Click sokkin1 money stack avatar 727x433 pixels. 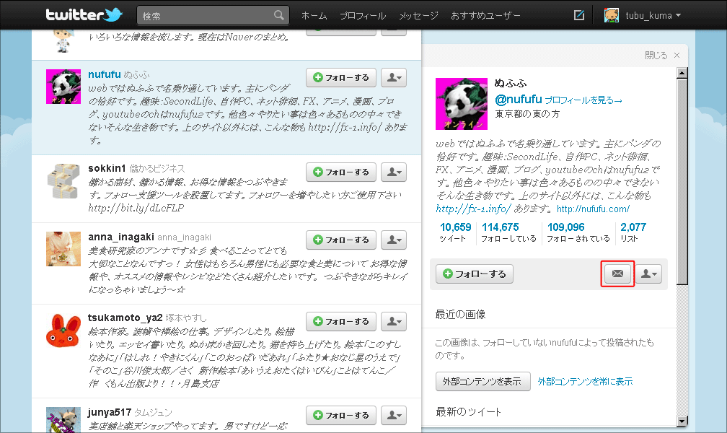(63, 180)
